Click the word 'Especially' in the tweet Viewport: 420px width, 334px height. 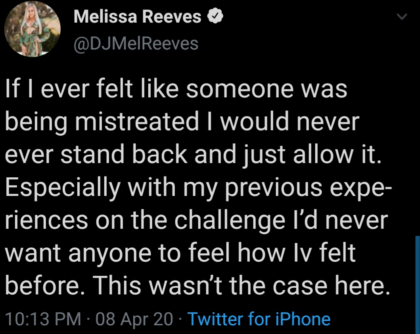pos(63,188)
